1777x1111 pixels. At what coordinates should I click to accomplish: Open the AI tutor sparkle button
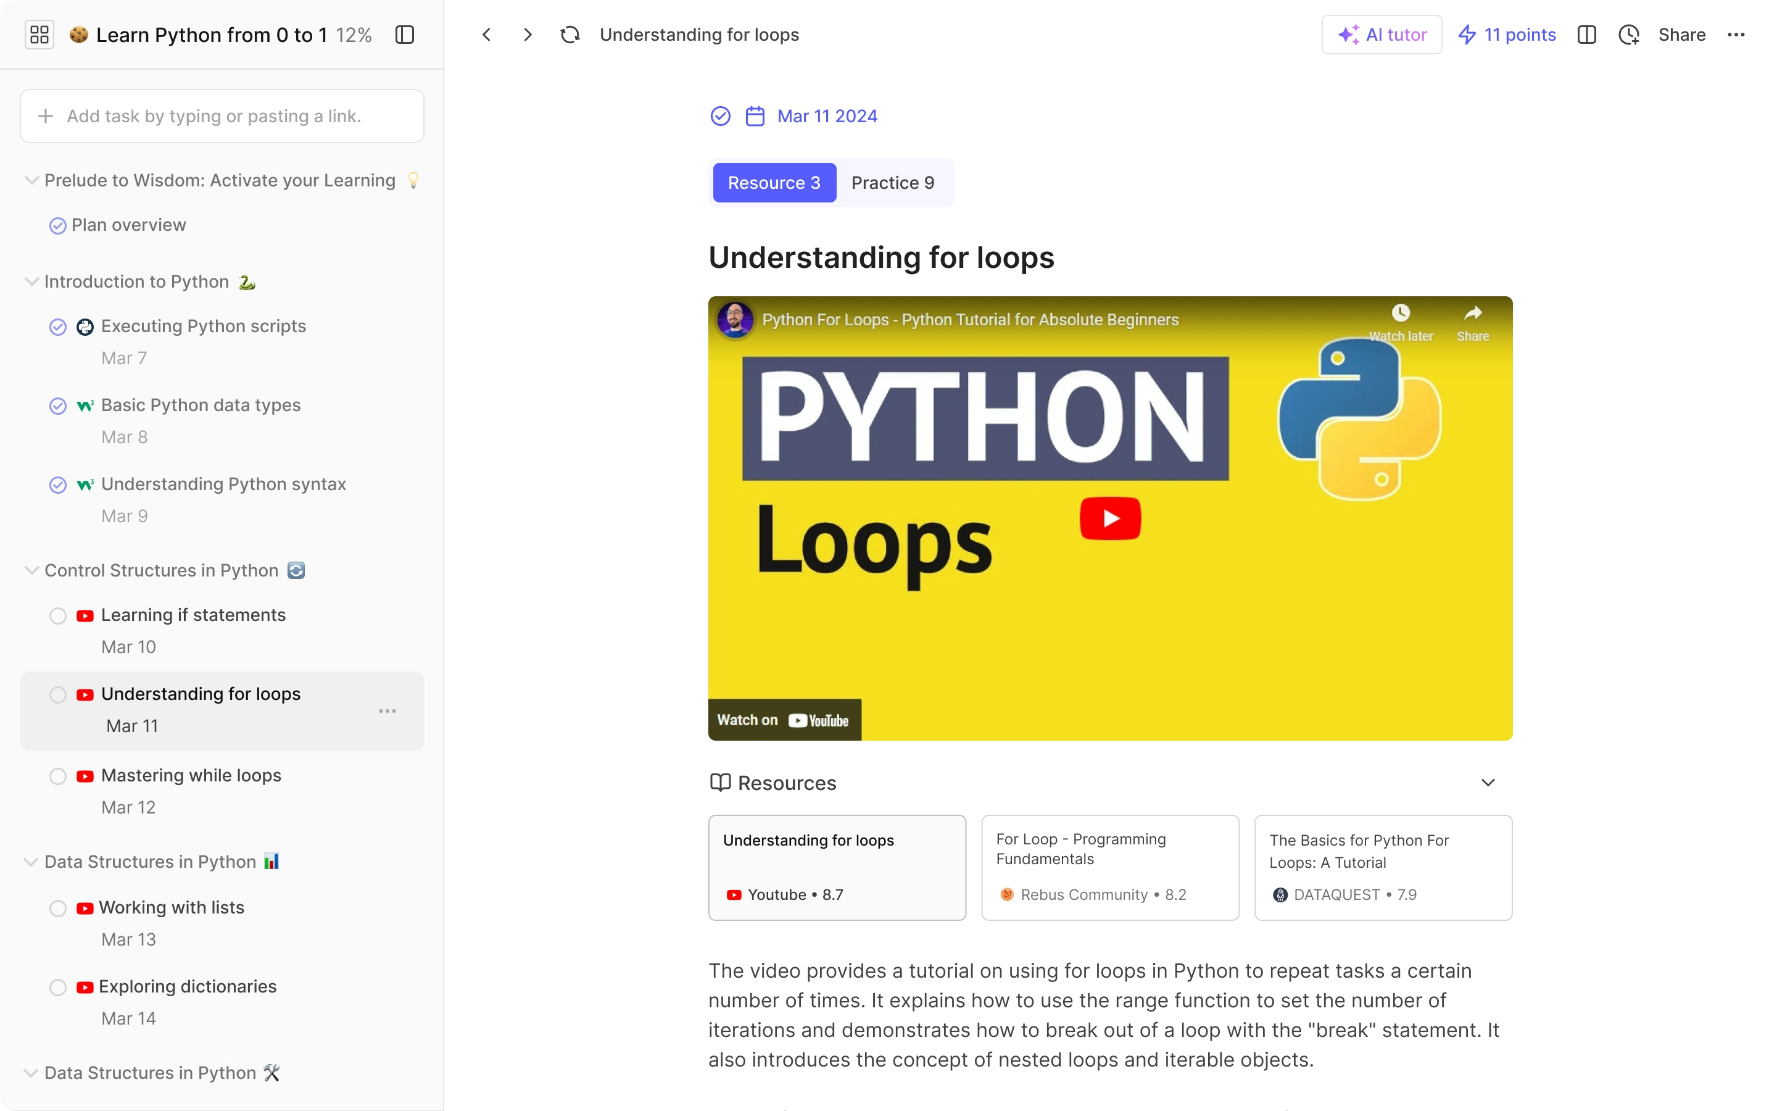tap(1381, 35)
